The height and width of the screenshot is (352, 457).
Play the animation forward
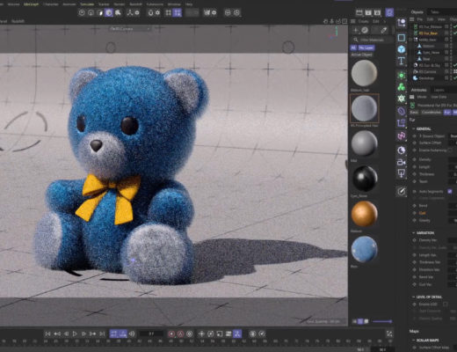tap(75, 334)
